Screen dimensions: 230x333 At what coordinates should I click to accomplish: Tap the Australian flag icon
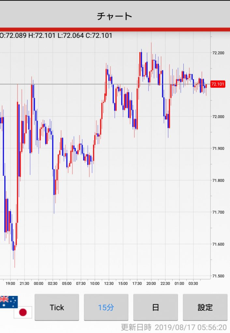tap(8, 301)
